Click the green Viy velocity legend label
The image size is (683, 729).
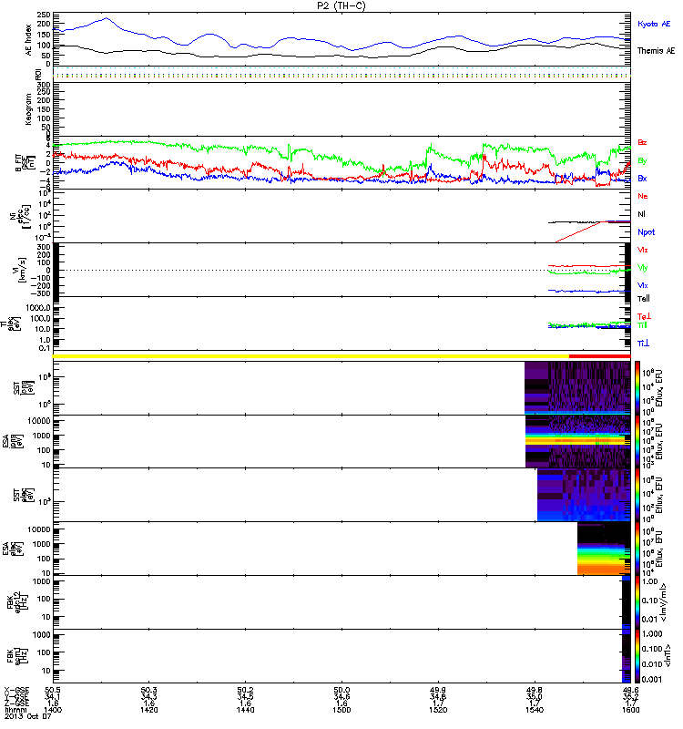(x=642, y=268)
